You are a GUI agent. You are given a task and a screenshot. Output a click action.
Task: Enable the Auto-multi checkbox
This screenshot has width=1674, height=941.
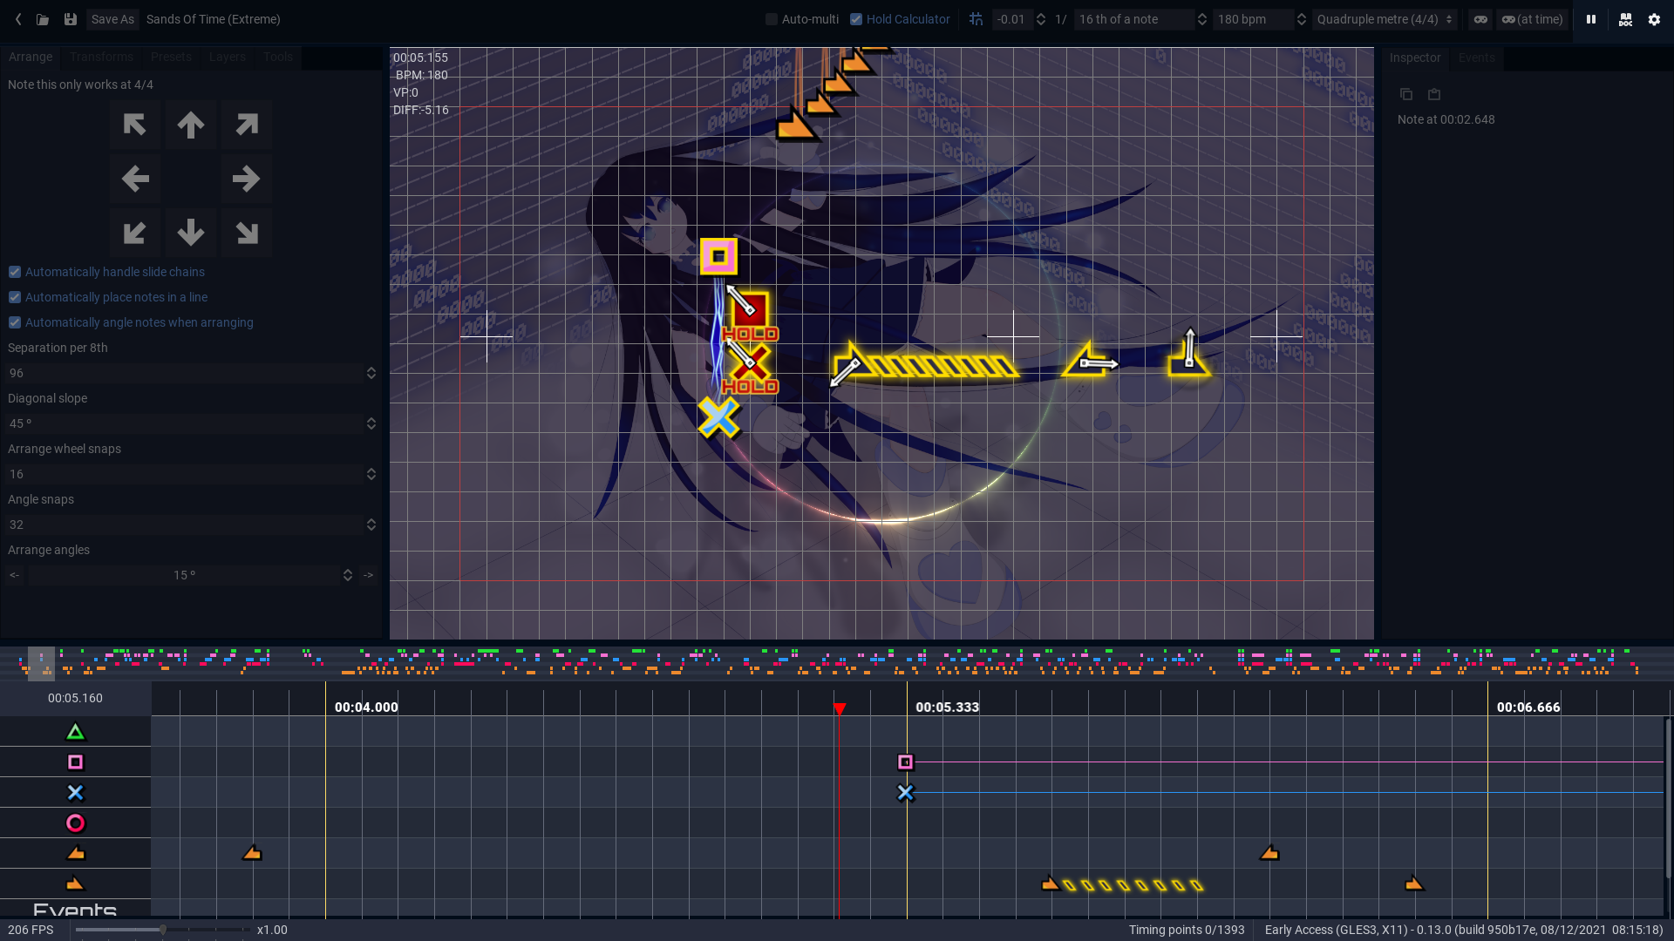[772, 19]
